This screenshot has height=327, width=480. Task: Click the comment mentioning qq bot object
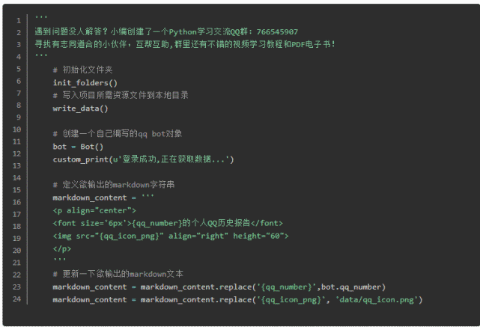point(118,134)
